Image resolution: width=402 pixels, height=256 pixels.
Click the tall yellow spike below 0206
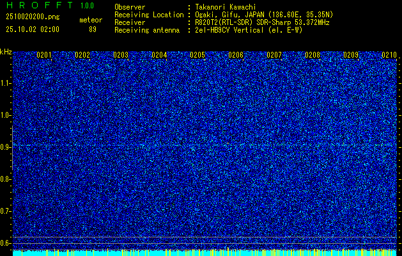pyautogui.click(x=228, y=252)
